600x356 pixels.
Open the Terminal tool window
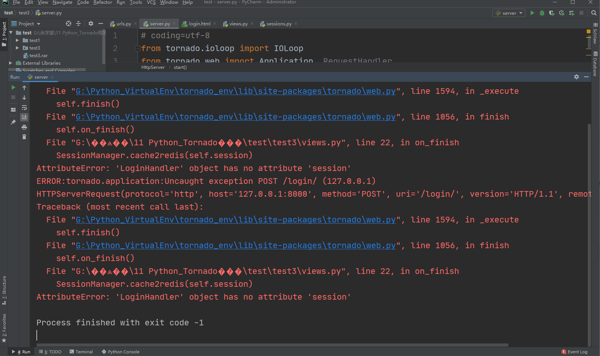coord(81,352)
